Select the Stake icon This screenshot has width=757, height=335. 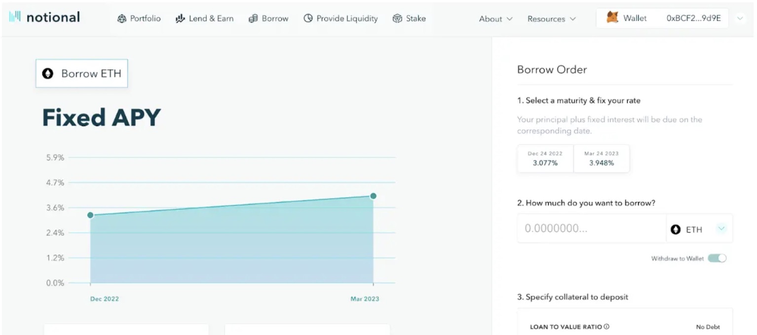[x=396, y=18]
